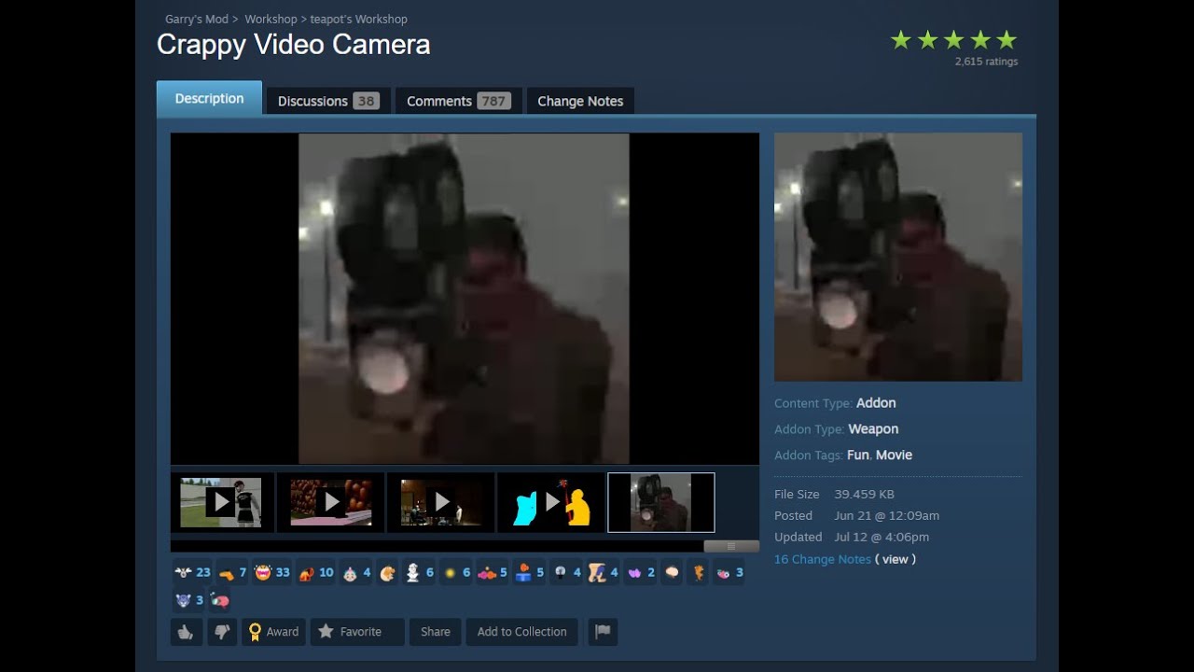Click the glowing sun award with count 6
The width and height of the screenshot is (1194, 672).
click(x=456, y=572)
